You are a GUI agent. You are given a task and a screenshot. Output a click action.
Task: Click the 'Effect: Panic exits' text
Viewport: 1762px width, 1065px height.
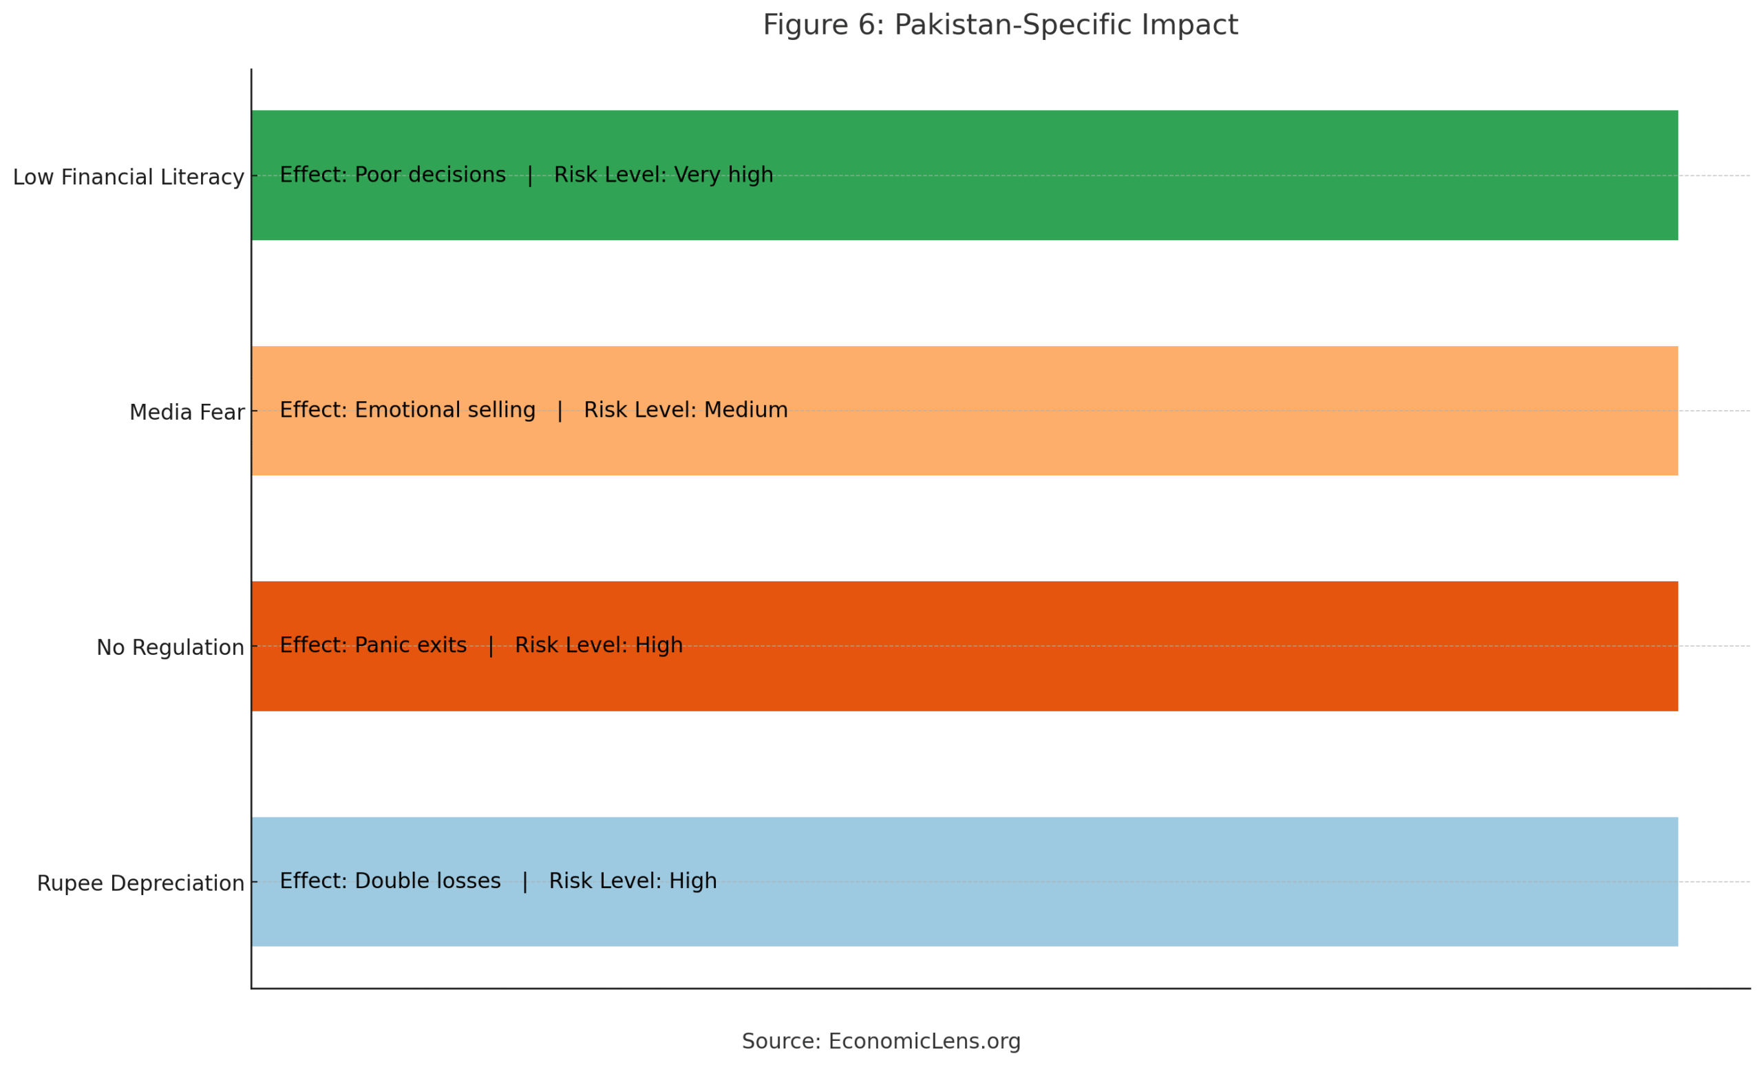[372, 645]
